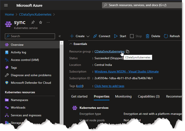Open Windows Azure MSDN subscription link
The height and width of the screenshot is (131, 185).
click(126, 71)
